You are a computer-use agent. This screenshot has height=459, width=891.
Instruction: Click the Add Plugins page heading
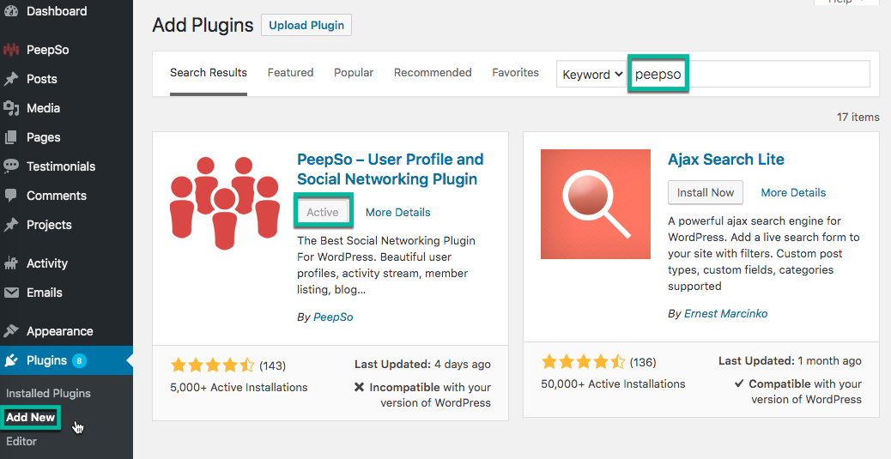203,25
